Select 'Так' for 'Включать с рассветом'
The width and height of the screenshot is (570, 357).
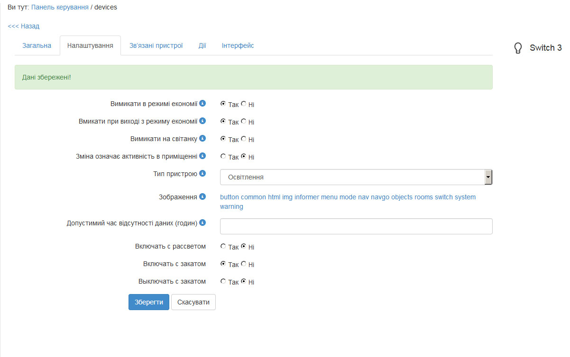pyautogui.click(x=223, y=246)
